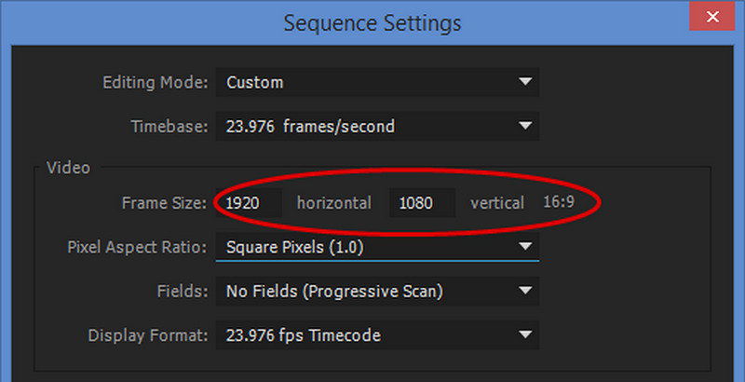Screen dimensions: 745x382
Task: Click the 16:9 aspect ratio text
Action: 559,202
